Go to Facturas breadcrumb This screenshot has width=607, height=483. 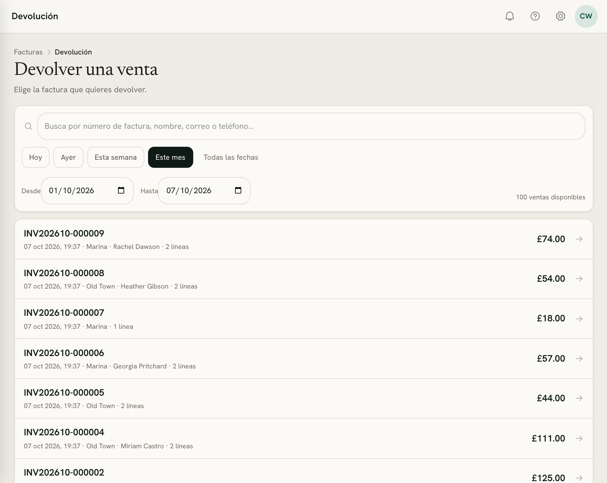coord(28,52)
